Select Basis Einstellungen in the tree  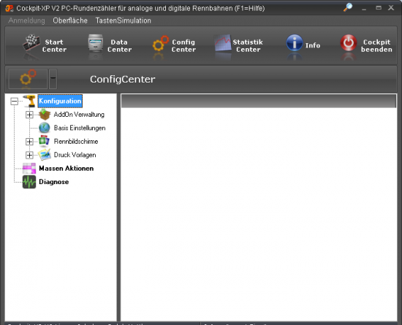[x=80, y=128]
